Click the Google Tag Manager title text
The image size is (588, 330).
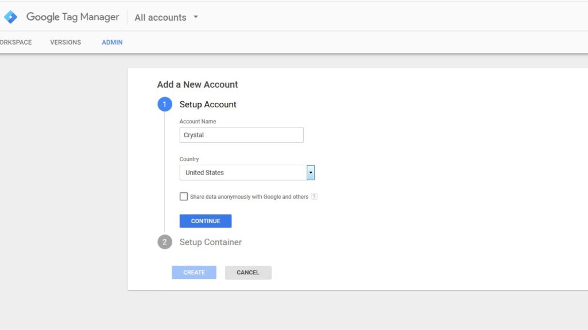pyautogui.click(x=72, y=17)
